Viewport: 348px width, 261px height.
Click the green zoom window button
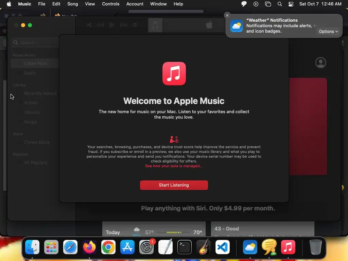click(x=30, y=25)
